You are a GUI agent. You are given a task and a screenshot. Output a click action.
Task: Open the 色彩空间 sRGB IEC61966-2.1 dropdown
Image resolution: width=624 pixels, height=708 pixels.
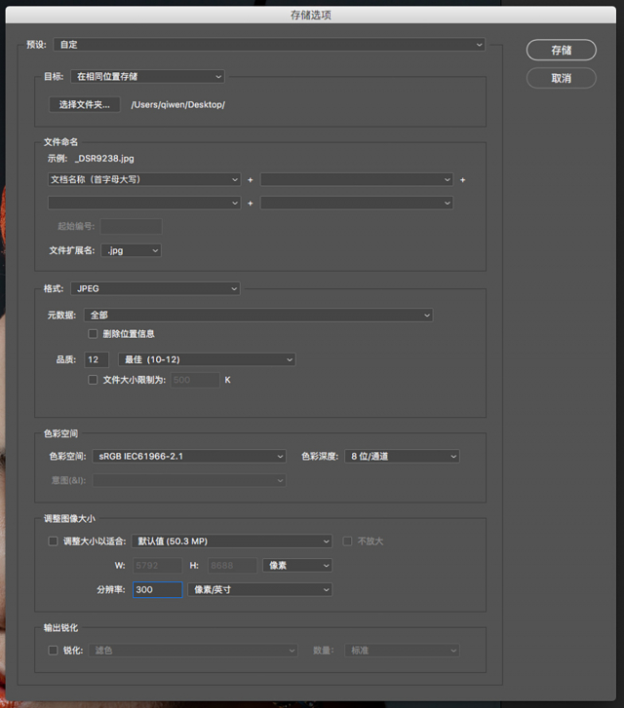189,456
